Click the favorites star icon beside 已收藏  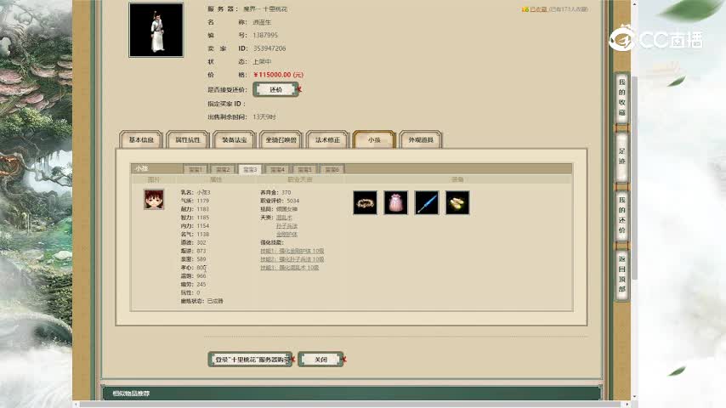pos(525,9)
